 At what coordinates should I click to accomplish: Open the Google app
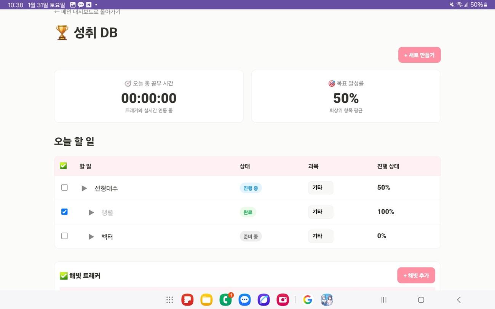[307, 299]
